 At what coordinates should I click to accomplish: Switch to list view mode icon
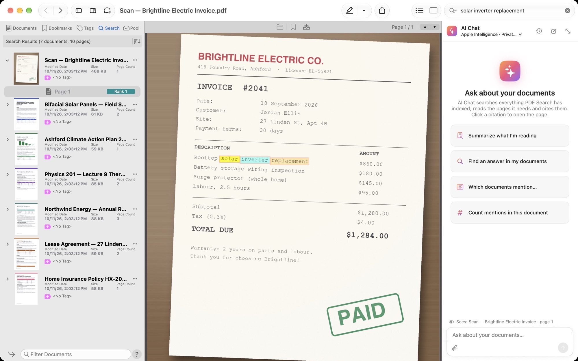419,11
